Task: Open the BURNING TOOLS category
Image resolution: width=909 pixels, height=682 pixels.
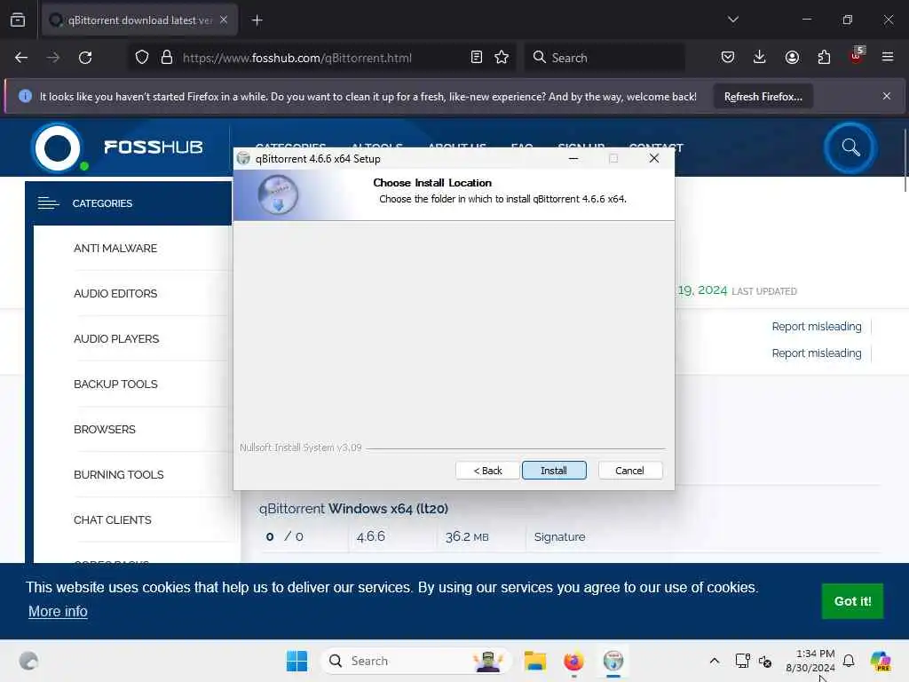Action: click(x=118, y=474)
